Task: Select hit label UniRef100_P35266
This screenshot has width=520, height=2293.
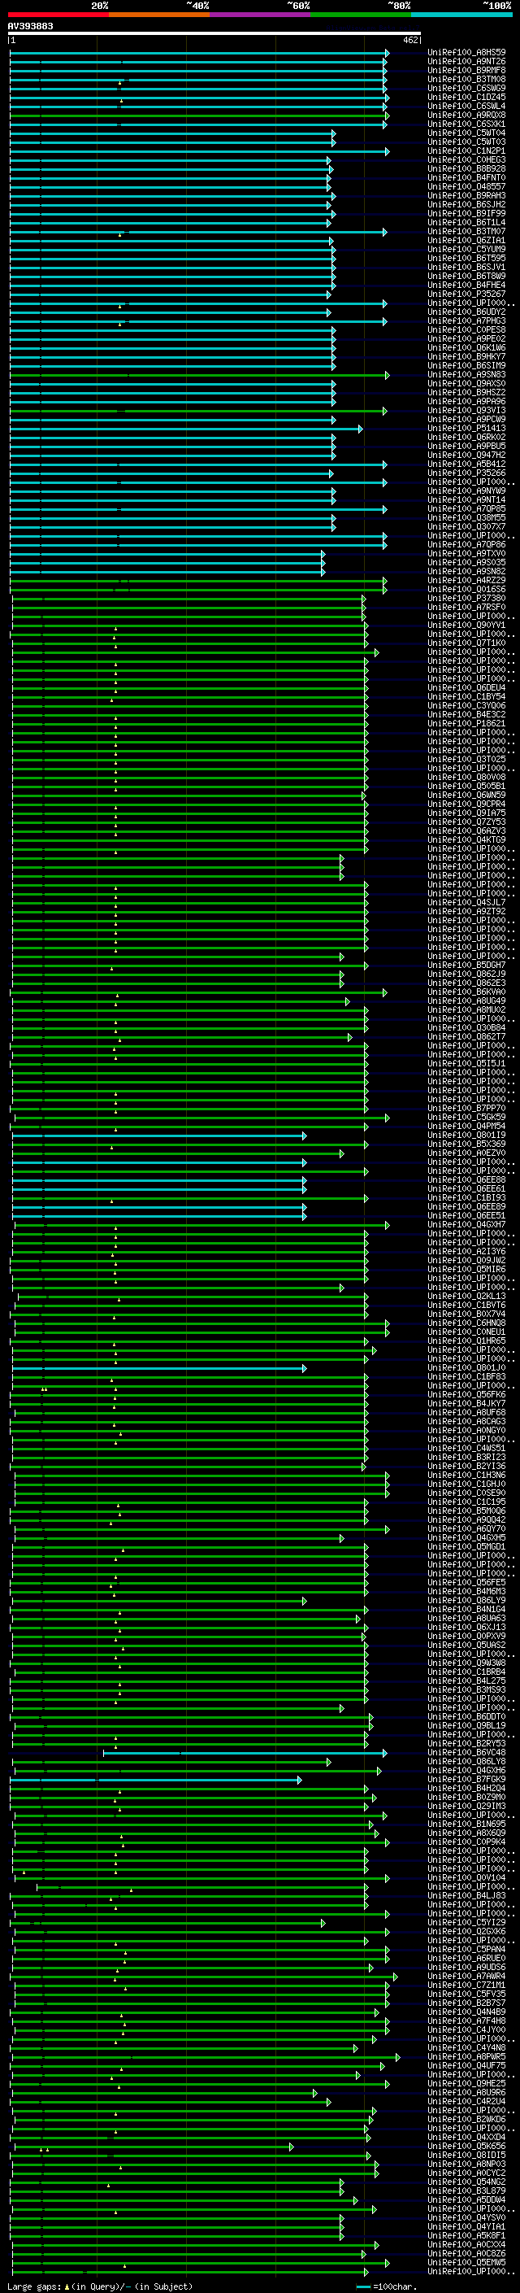Action: pyautogui.click(x=466, y=473)
